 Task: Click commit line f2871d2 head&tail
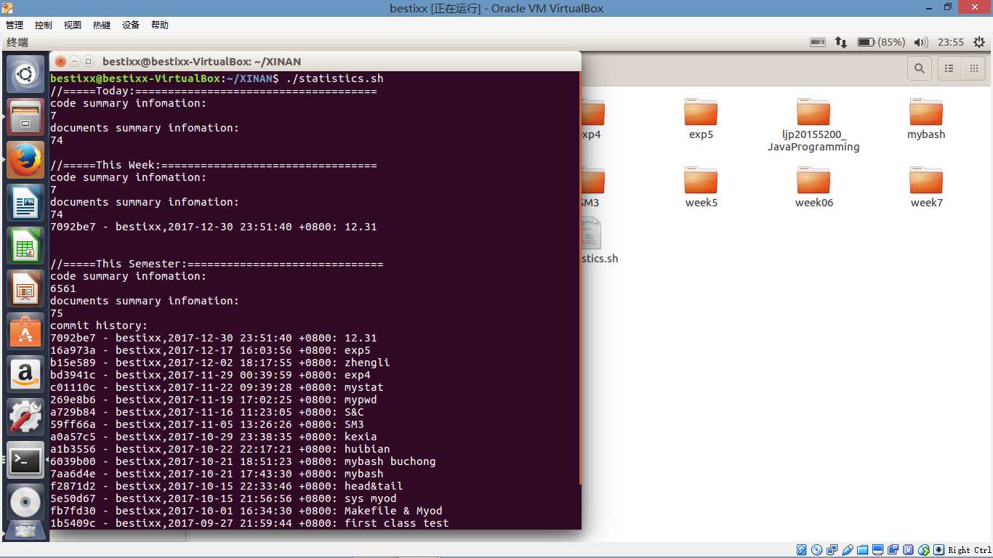tap(226, 486)
